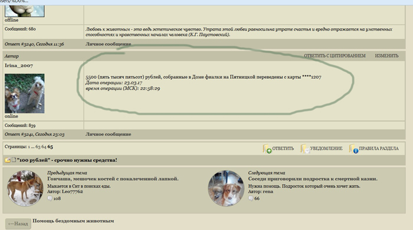Click the green-arrow reply folder icon
The width and height of the screenshot is (413, 230).
(267, 149)
